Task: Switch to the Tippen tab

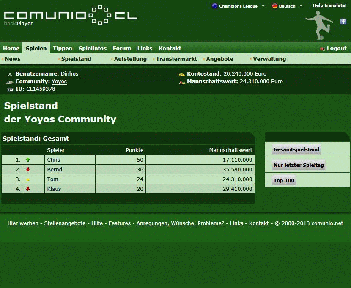Action: point(63,49)
